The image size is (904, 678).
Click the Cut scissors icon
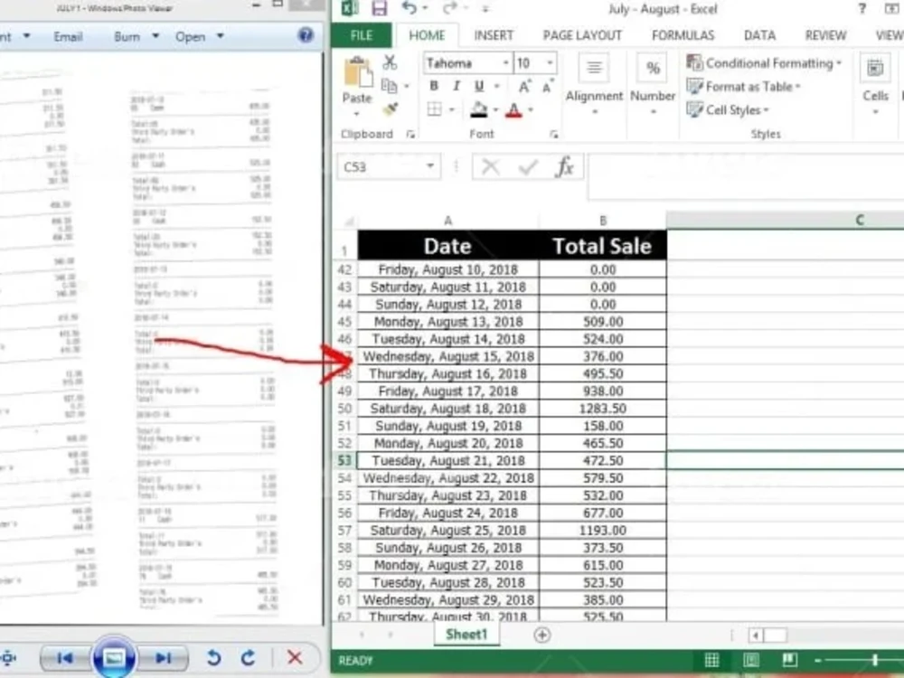point(391,61)
